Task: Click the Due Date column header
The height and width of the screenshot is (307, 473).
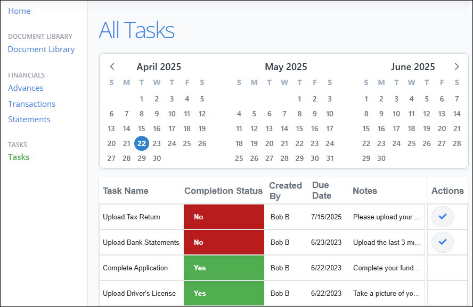Action: [321, 190]
